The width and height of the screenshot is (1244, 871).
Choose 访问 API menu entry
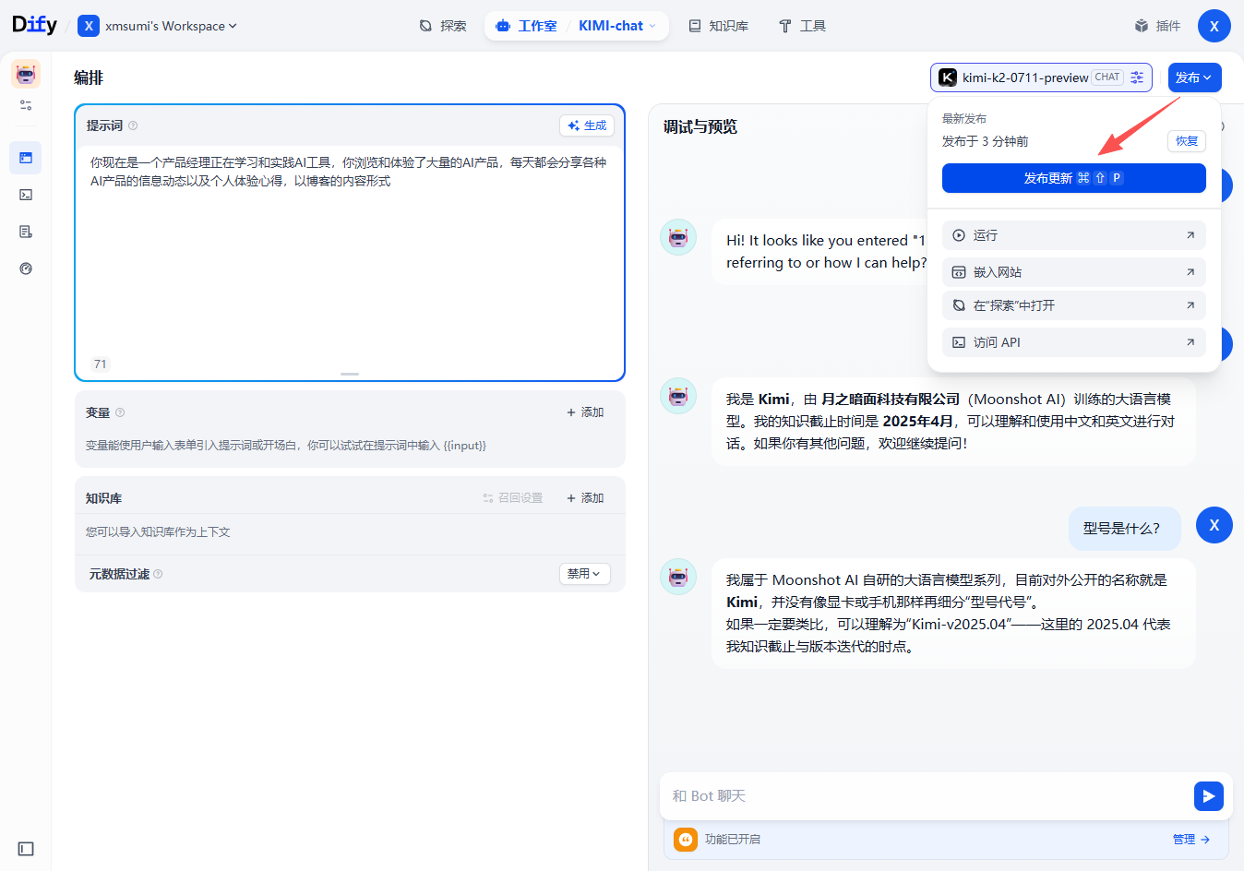click(x=1074, y=342)
